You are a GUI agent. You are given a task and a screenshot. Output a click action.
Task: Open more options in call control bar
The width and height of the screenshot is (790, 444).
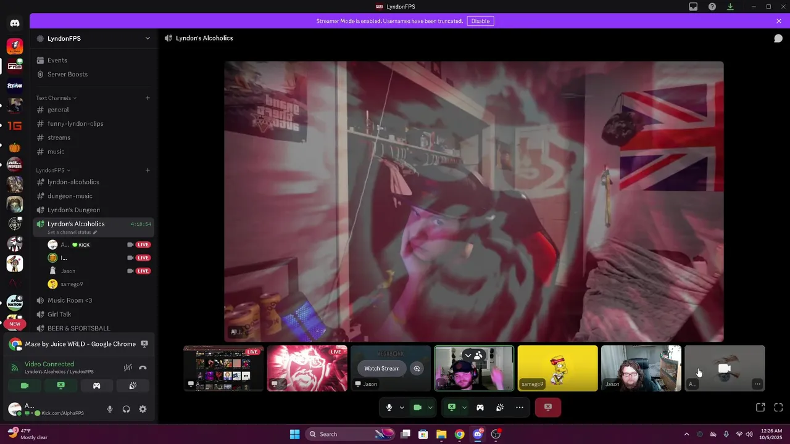click(520, 407)
